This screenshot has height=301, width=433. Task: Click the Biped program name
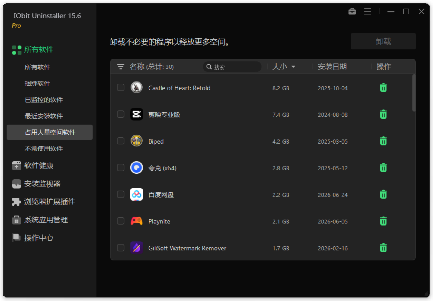tap(156, 141)
